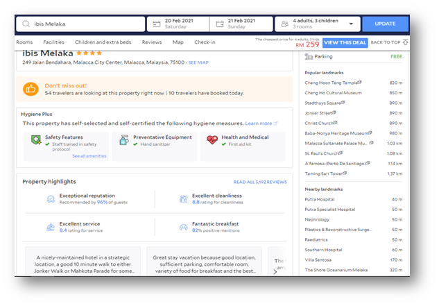
Task: Click the map icon beside Stadthuys Square
Action: pyautogui.click(x=343, y=102)
